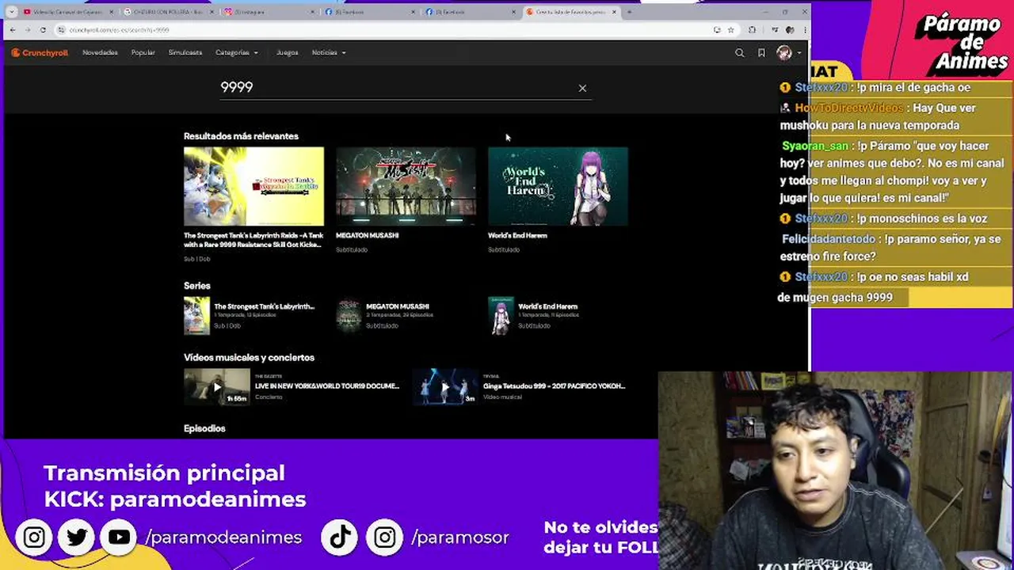Reload the page with the browser refresh icon
1014x570 pixels.
43,30
